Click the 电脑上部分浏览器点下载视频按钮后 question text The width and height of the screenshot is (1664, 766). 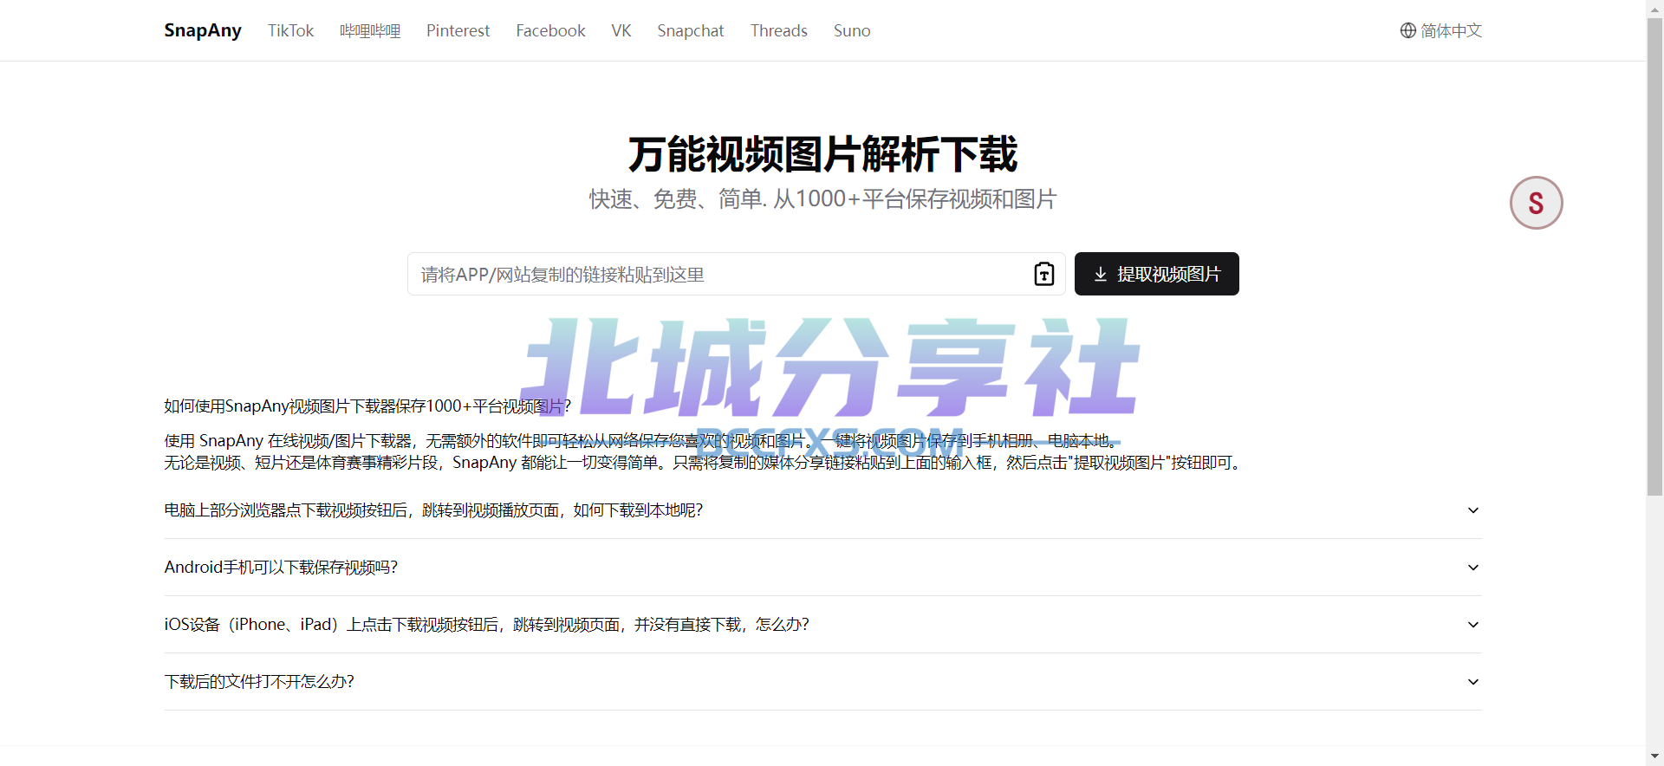pos(433,510)
